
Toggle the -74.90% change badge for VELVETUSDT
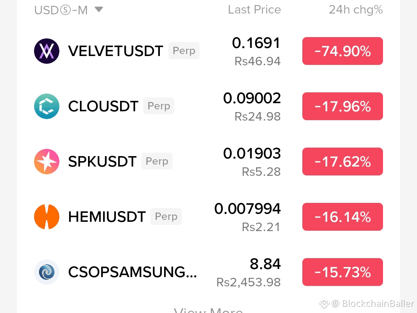[342, 51]
